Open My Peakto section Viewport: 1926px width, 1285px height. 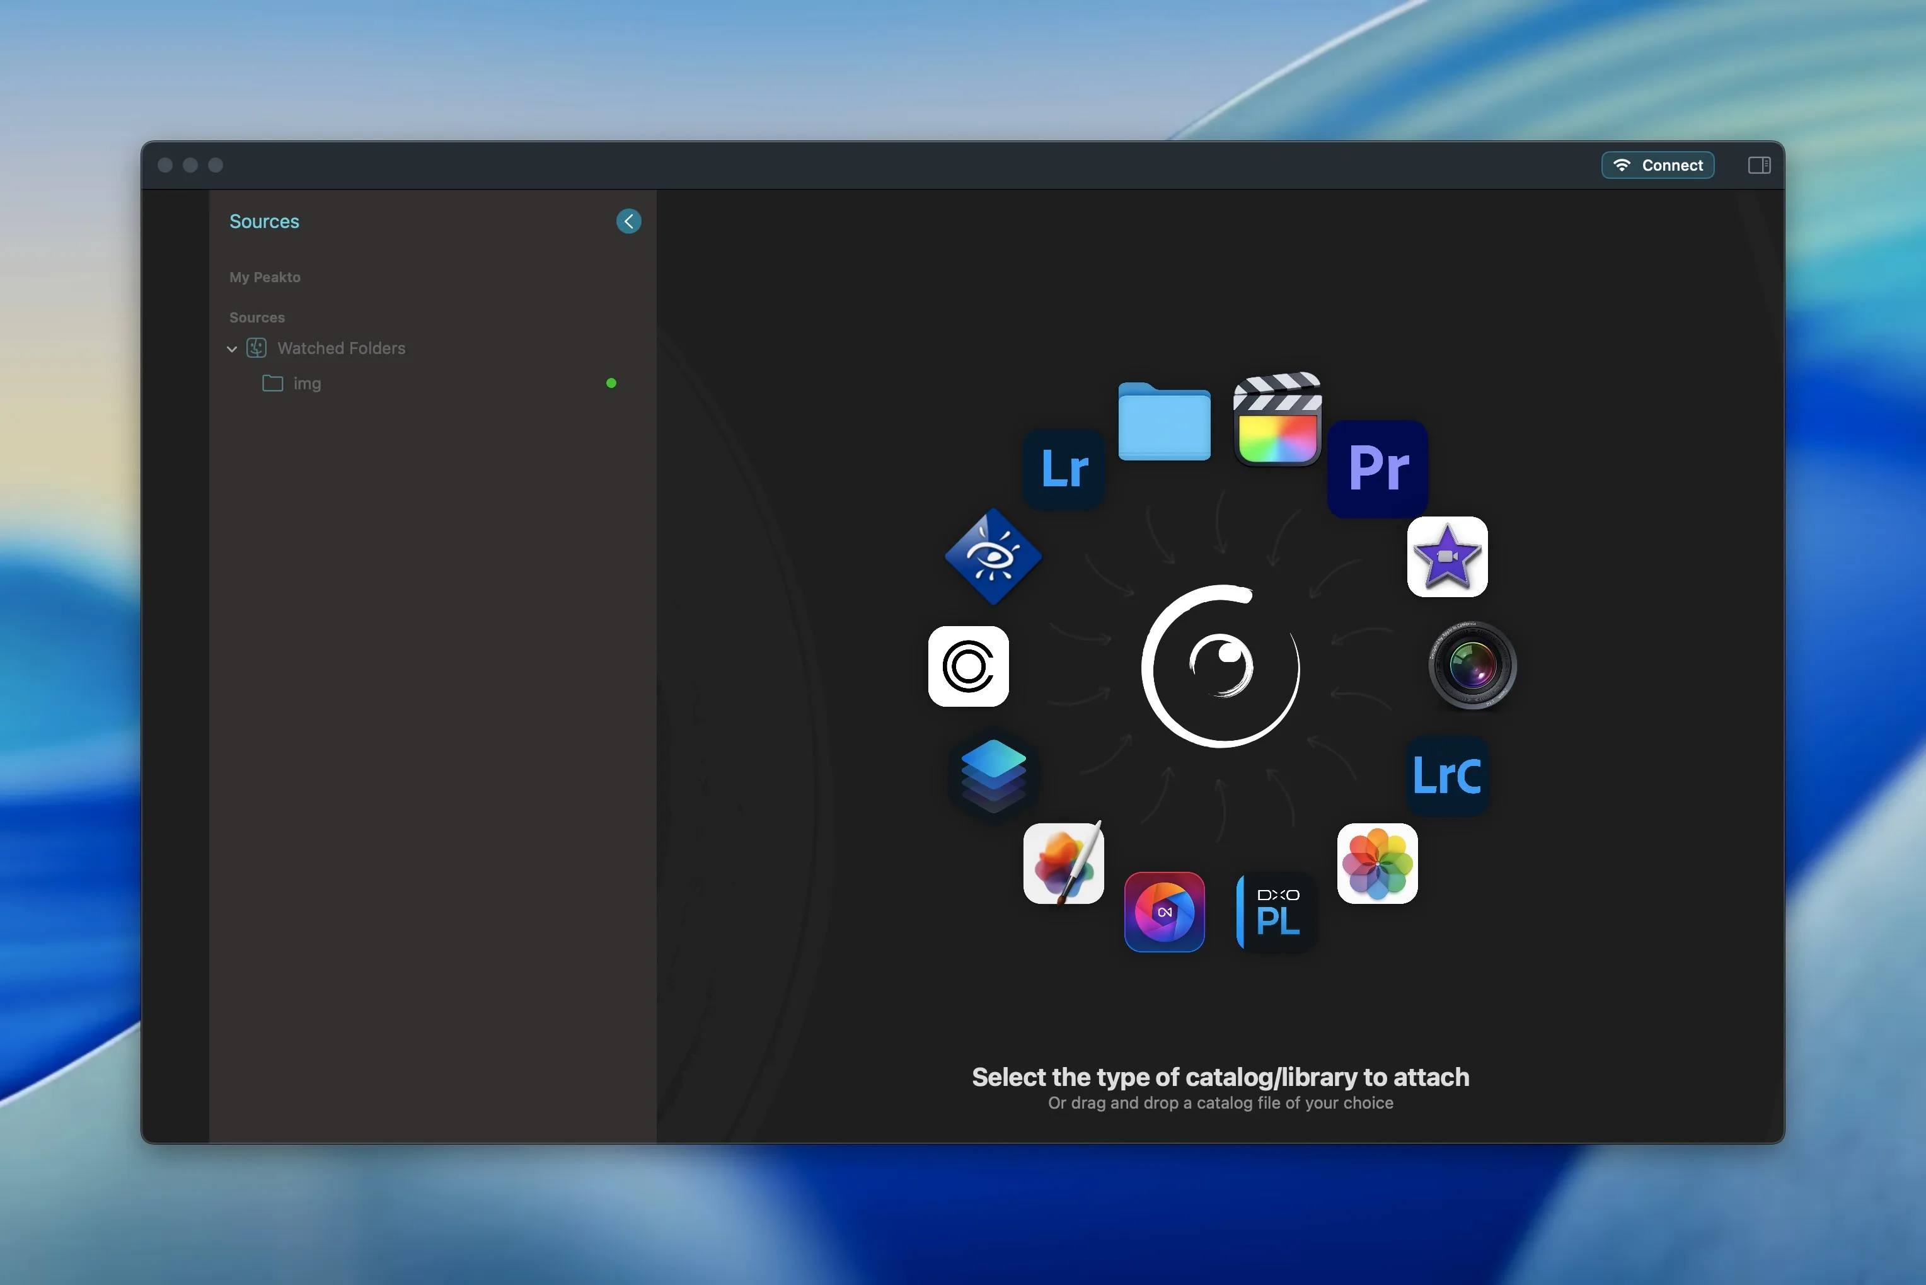[x=265, y=278]
